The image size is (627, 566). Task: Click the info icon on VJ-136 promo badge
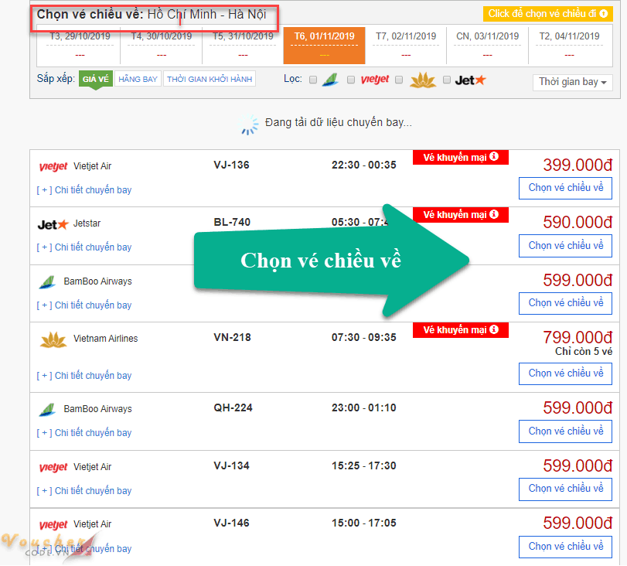[x=494, y=157]
